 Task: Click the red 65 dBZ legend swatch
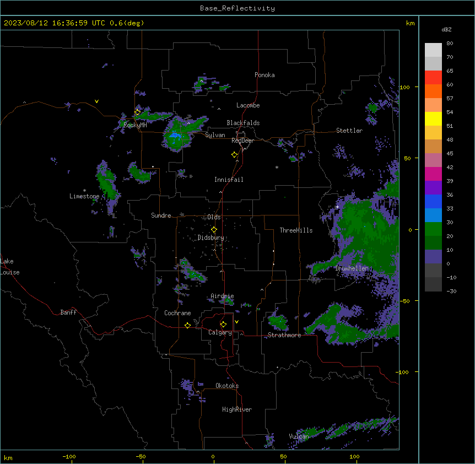click(433, 78)
